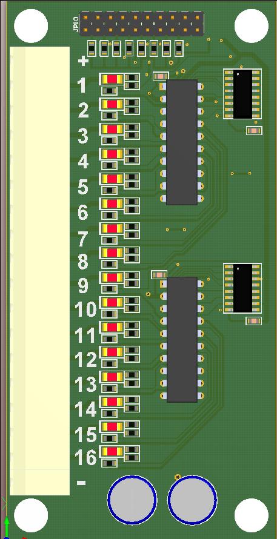Click silkscreen number 14
This screenshot has width=277, height=539.
pyautogui.click(x=86, y=410)
